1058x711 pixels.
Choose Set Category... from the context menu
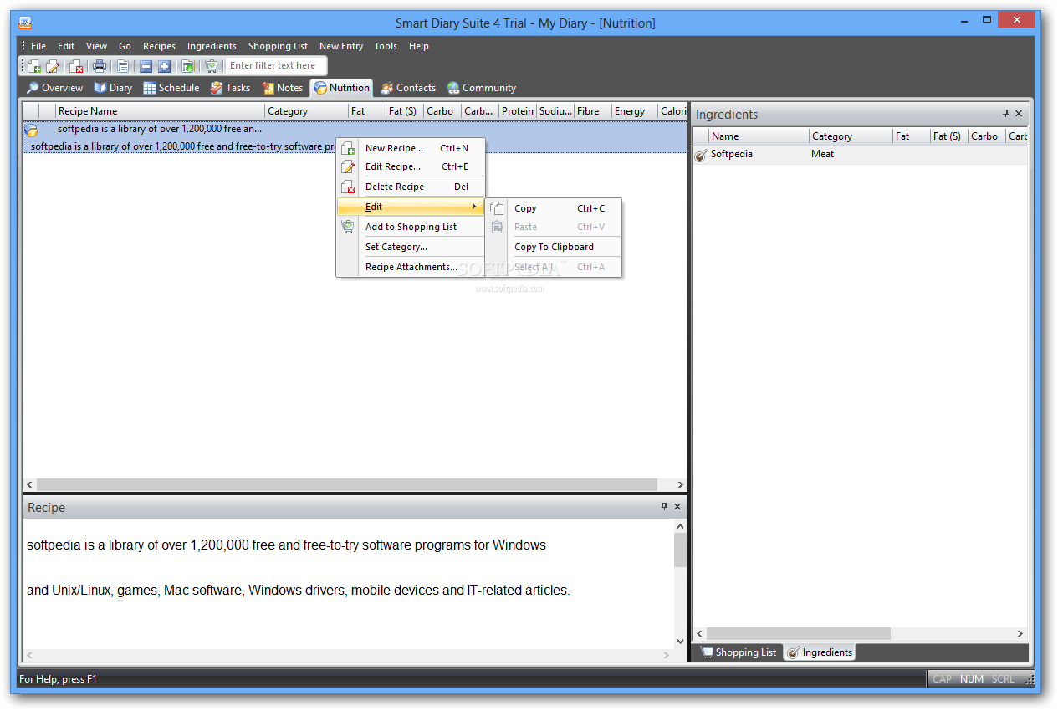(411, 247)
